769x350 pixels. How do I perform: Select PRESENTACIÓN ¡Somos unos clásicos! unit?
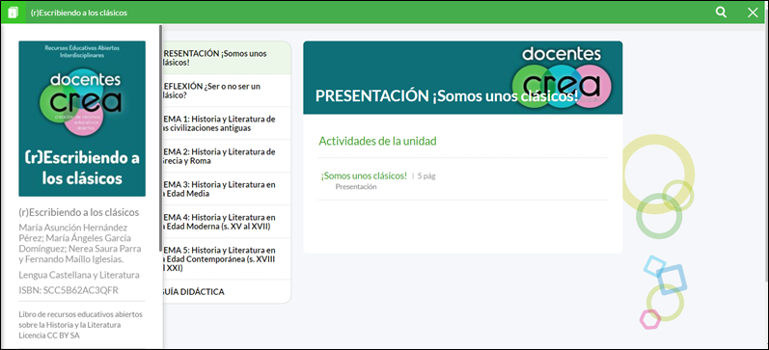pyautogui.click(x=227, y=58)
